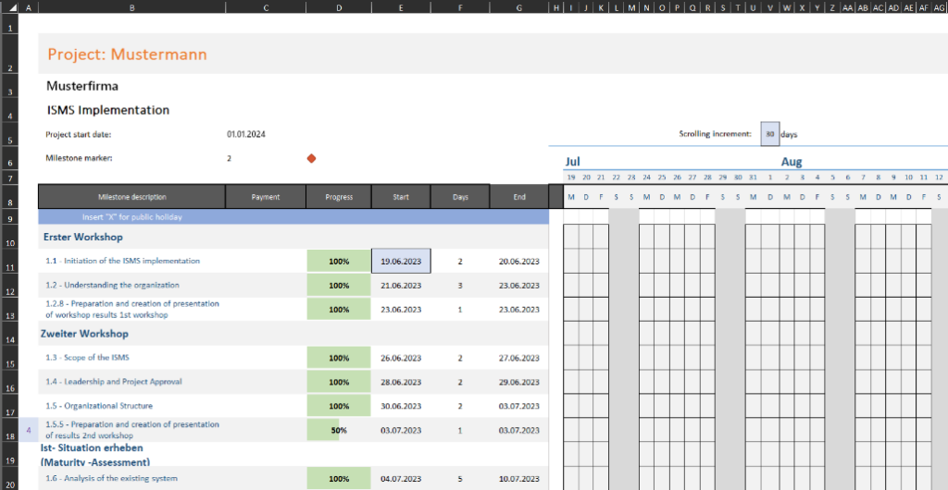948x490 pixels.
Task: Select task 1.4 - Leadership and Project Approval
Action: [114, 382]
